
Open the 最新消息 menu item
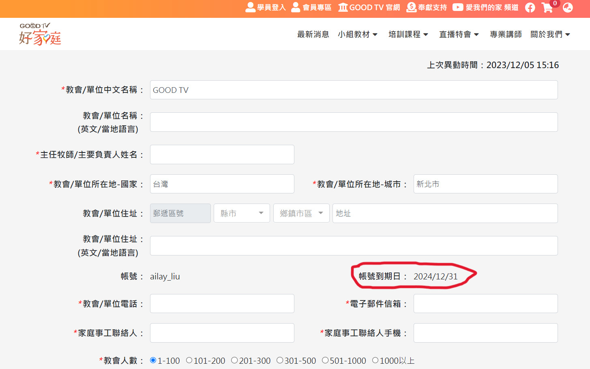[313, 34]
